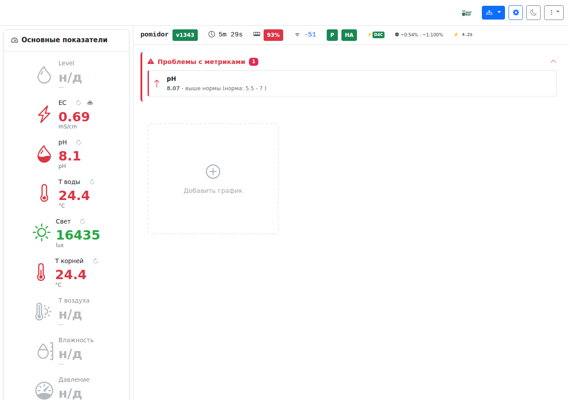Click the 'Проблемы с метриками' heading
Viewport: 569px width, 400px height.
click(x=201, y=62)
